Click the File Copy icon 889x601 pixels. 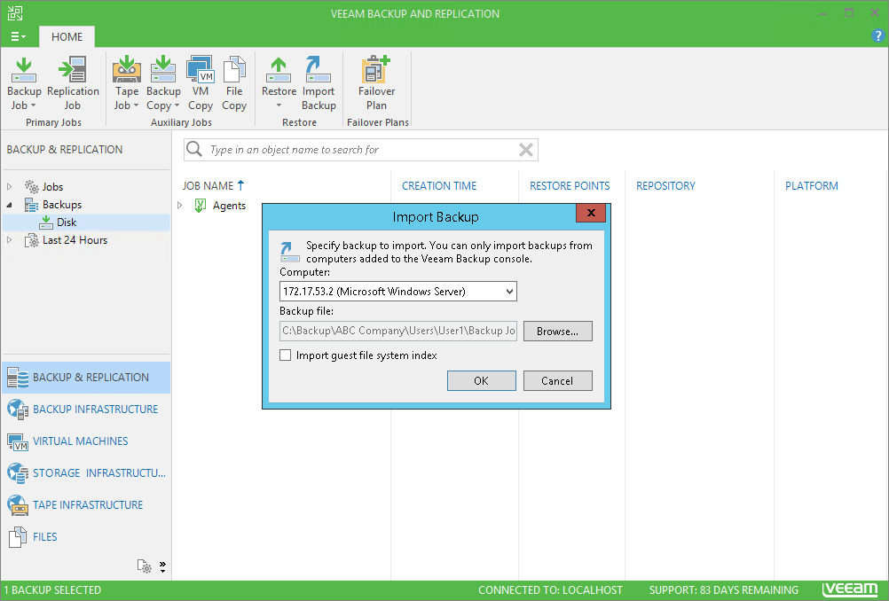[x=234, y=69]
